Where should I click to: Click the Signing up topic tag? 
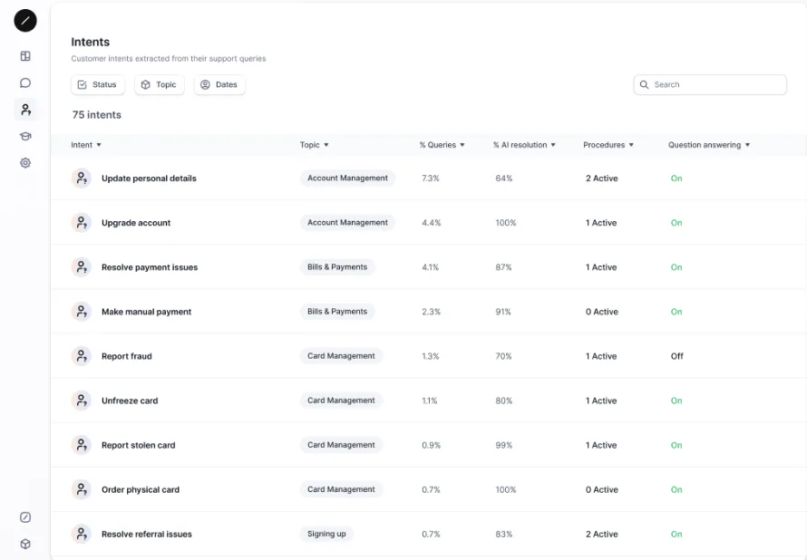(326, 534)
